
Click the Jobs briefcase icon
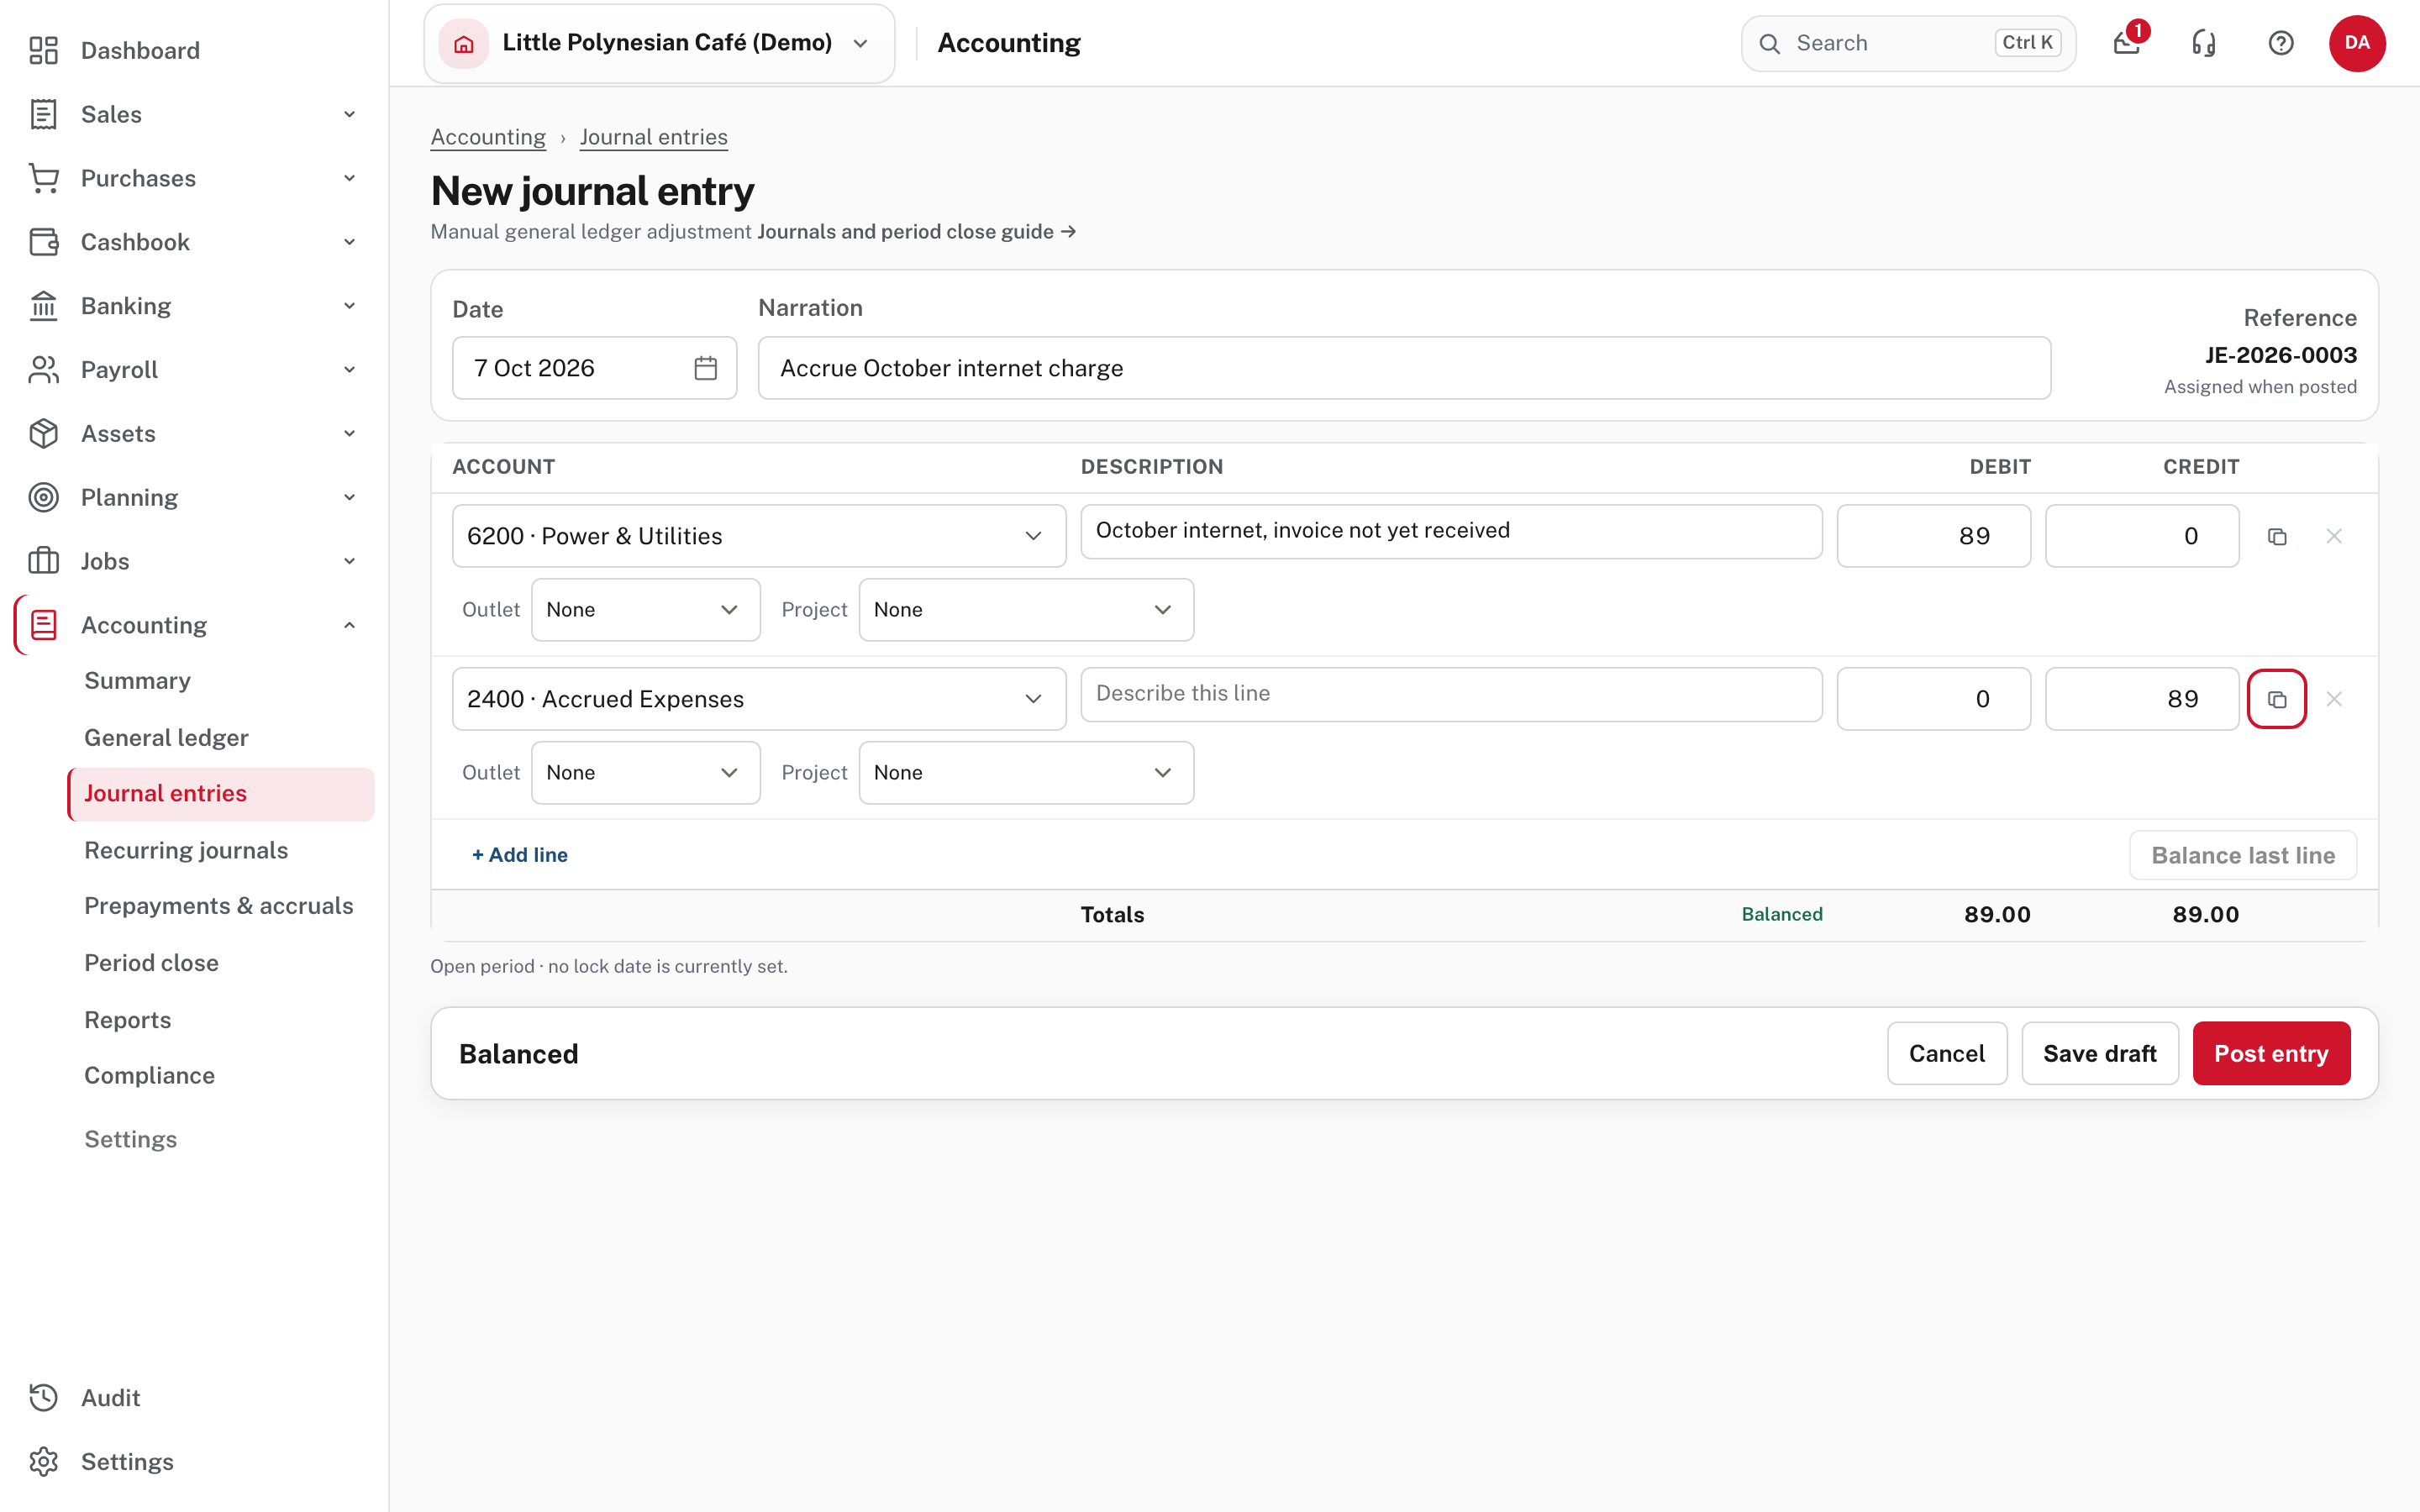[43, 560]
